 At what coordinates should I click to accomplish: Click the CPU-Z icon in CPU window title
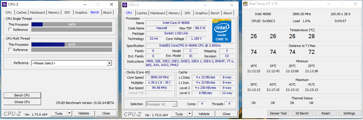(125, 5)
